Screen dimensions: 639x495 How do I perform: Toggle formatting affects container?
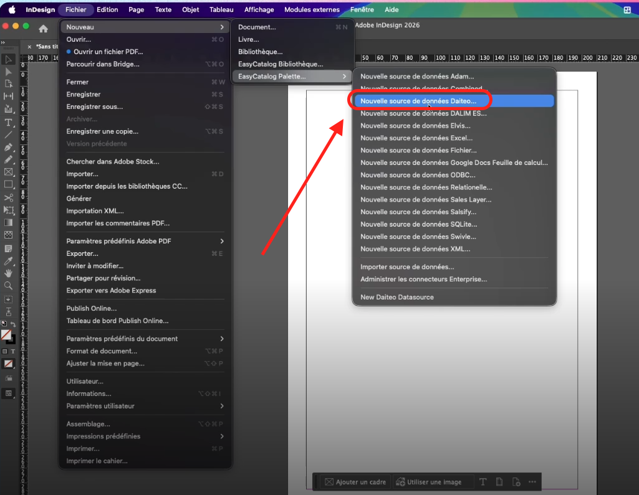[4, 351]
